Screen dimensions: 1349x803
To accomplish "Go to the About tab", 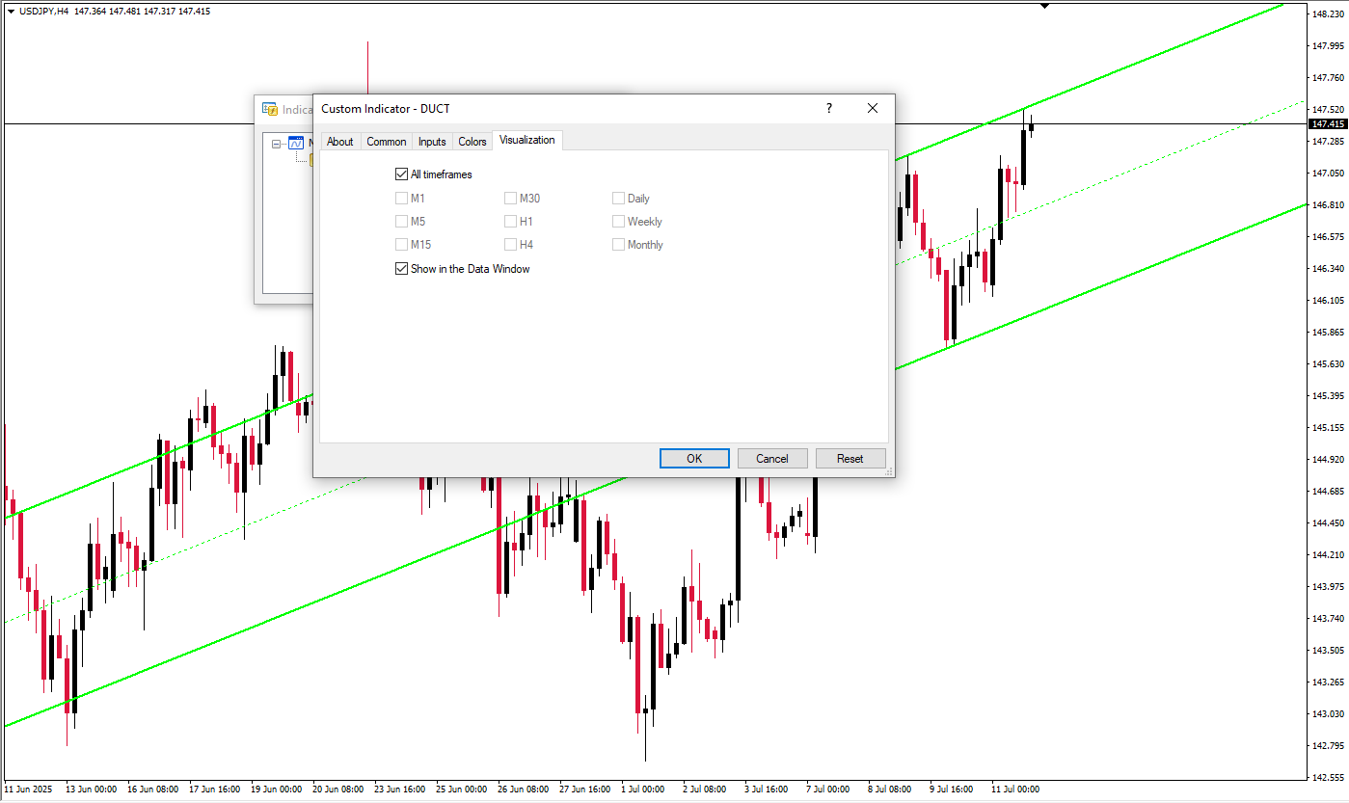I will coord(340,142).
